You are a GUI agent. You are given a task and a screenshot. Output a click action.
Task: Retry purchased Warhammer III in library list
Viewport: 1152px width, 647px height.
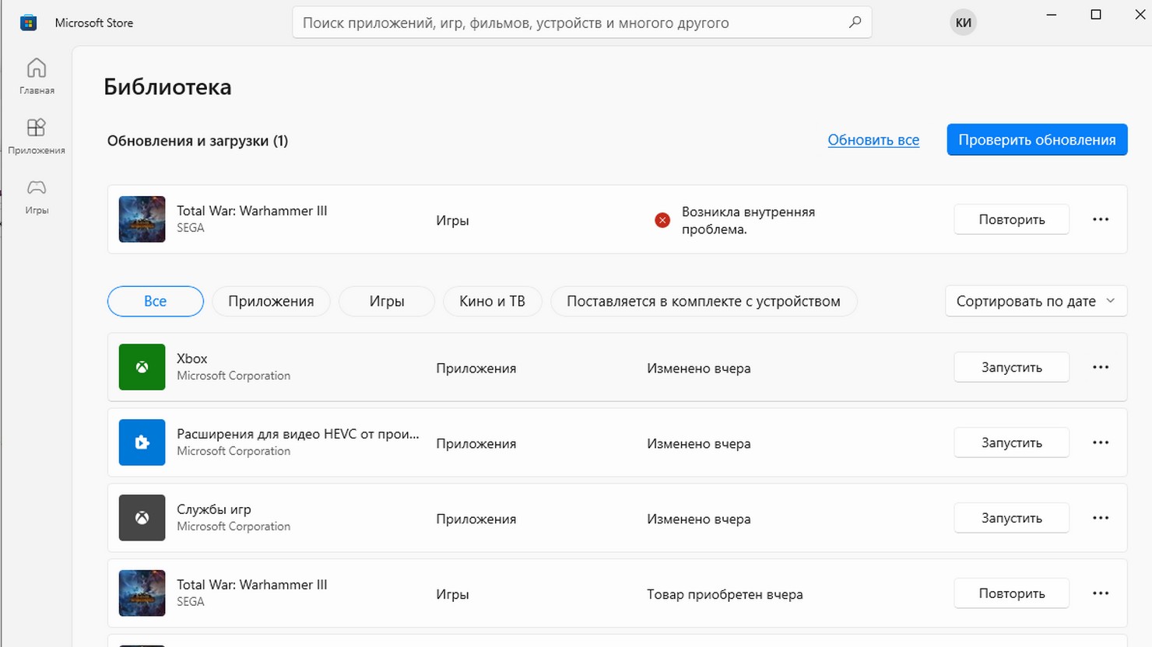click(1012, 593)
